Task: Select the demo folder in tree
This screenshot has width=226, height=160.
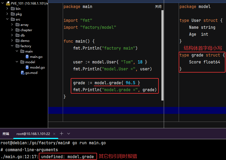Action: tap(25, 41)
